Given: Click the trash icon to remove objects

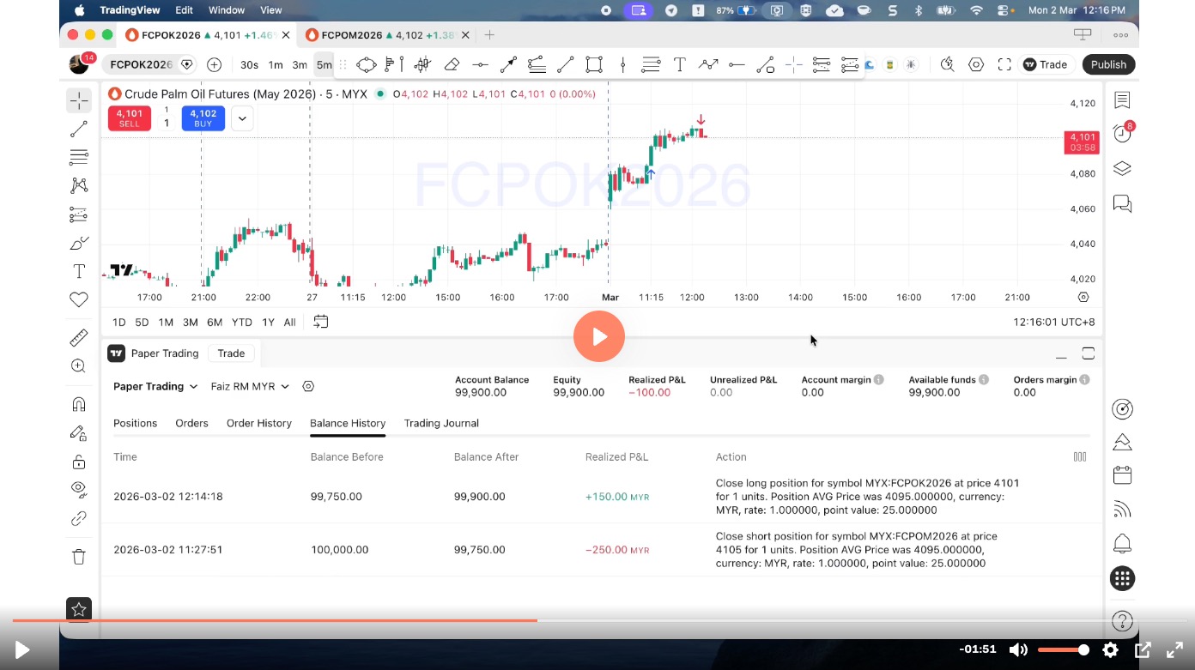Looking at the screenshot, I should 79,557.
